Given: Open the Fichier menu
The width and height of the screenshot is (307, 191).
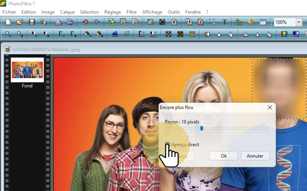Looking at the screenshot, I should point(9,12).
